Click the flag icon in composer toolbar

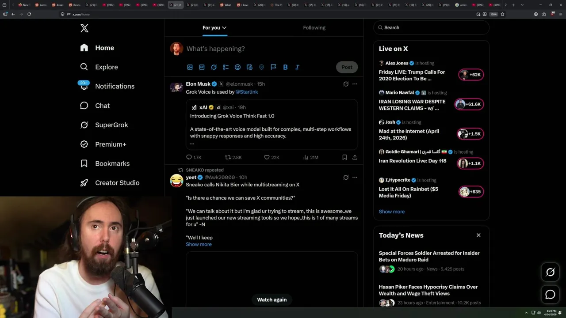tap(273, 67)
